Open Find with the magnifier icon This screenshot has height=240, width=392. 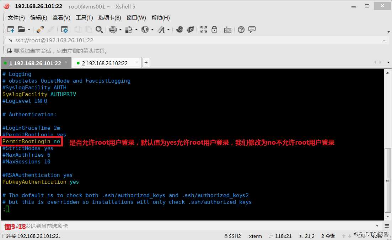coord(100,29)
